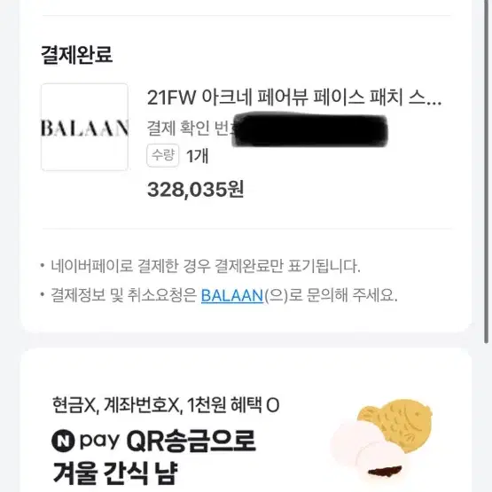
Task: Open the 21FW 아크네 페어뷰 product title
Action: point(294,98)
